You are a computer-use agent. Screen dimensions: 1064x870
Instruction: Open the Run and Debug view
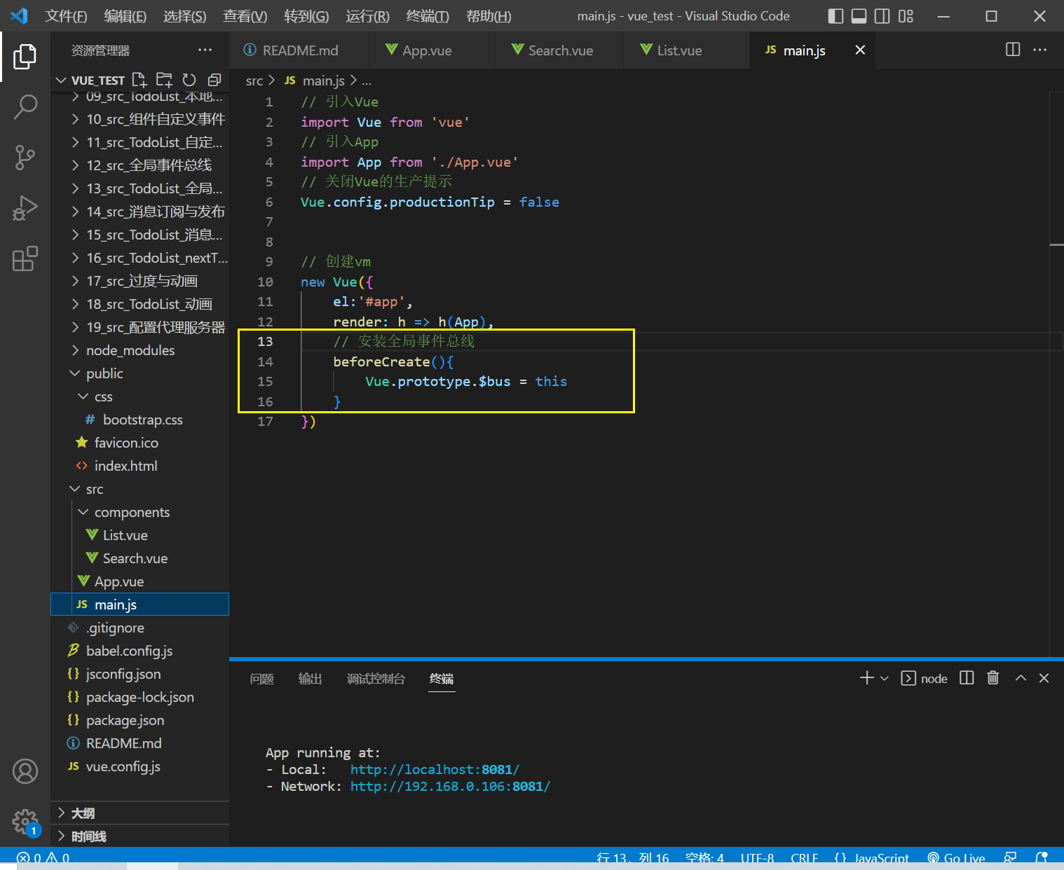pos(25,208)
